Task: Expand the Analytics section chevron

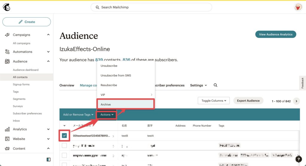Action: (48, 129)
